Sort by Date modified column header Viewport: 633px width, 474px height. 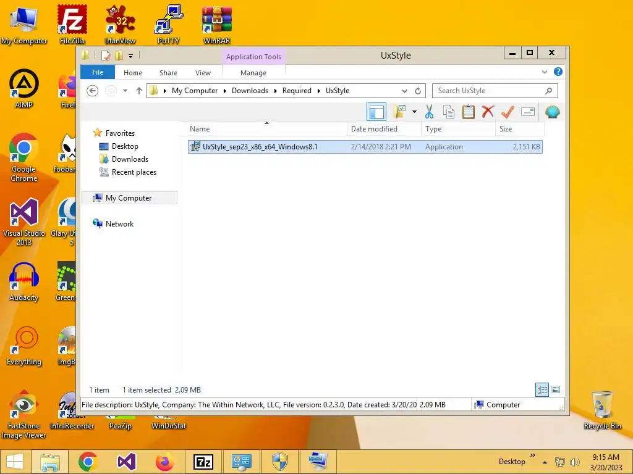pyautogui.click(x=383, y=129)
